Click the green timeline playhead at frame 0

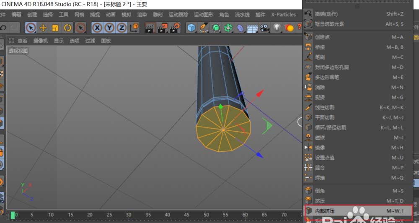coord(13,215)
